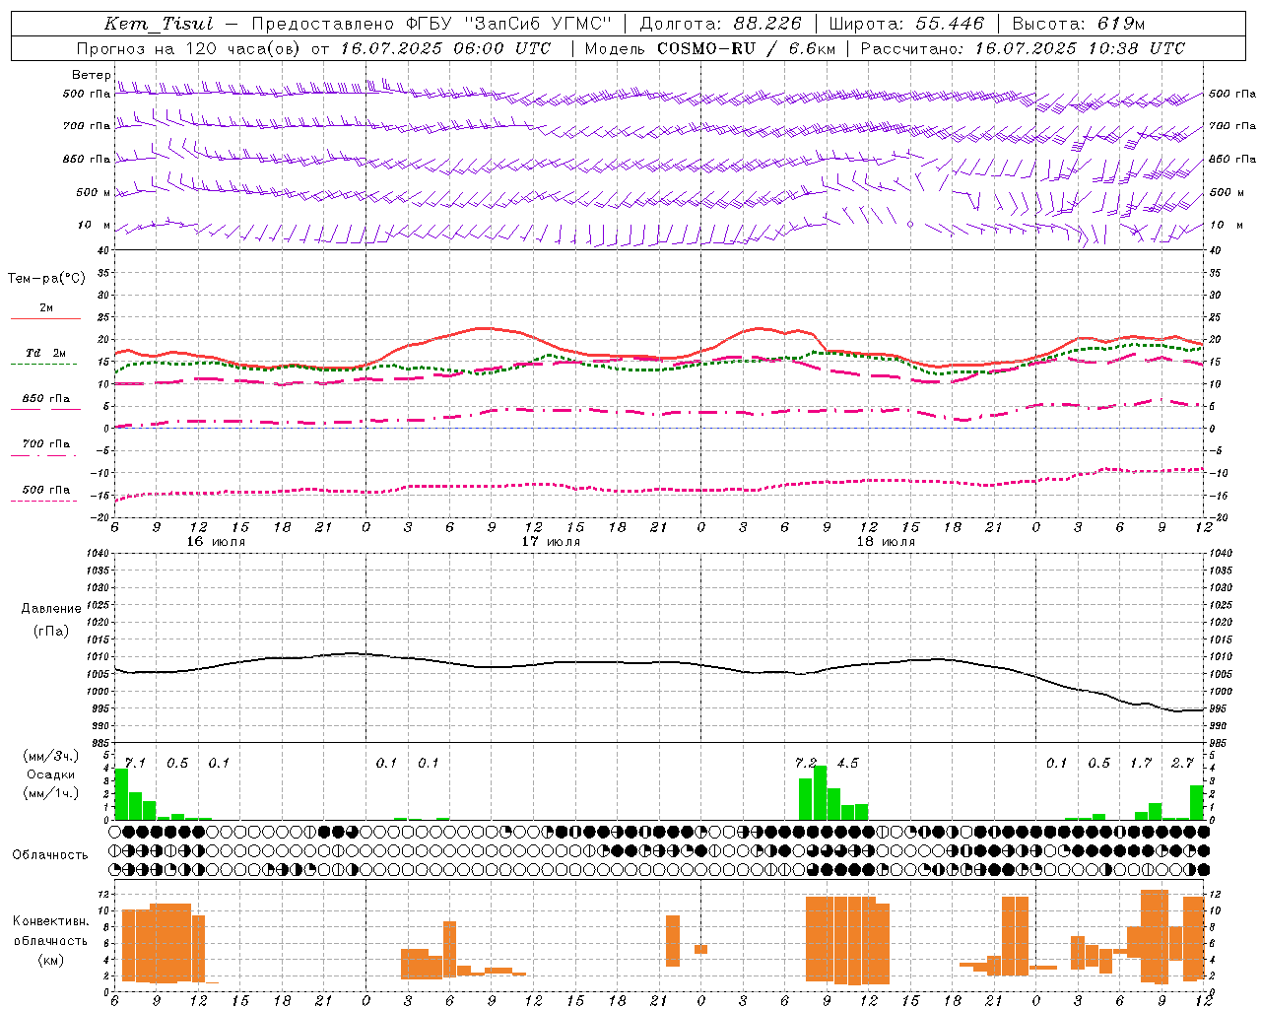Click the Ветер wind panel label

click(x=92, y=75)
